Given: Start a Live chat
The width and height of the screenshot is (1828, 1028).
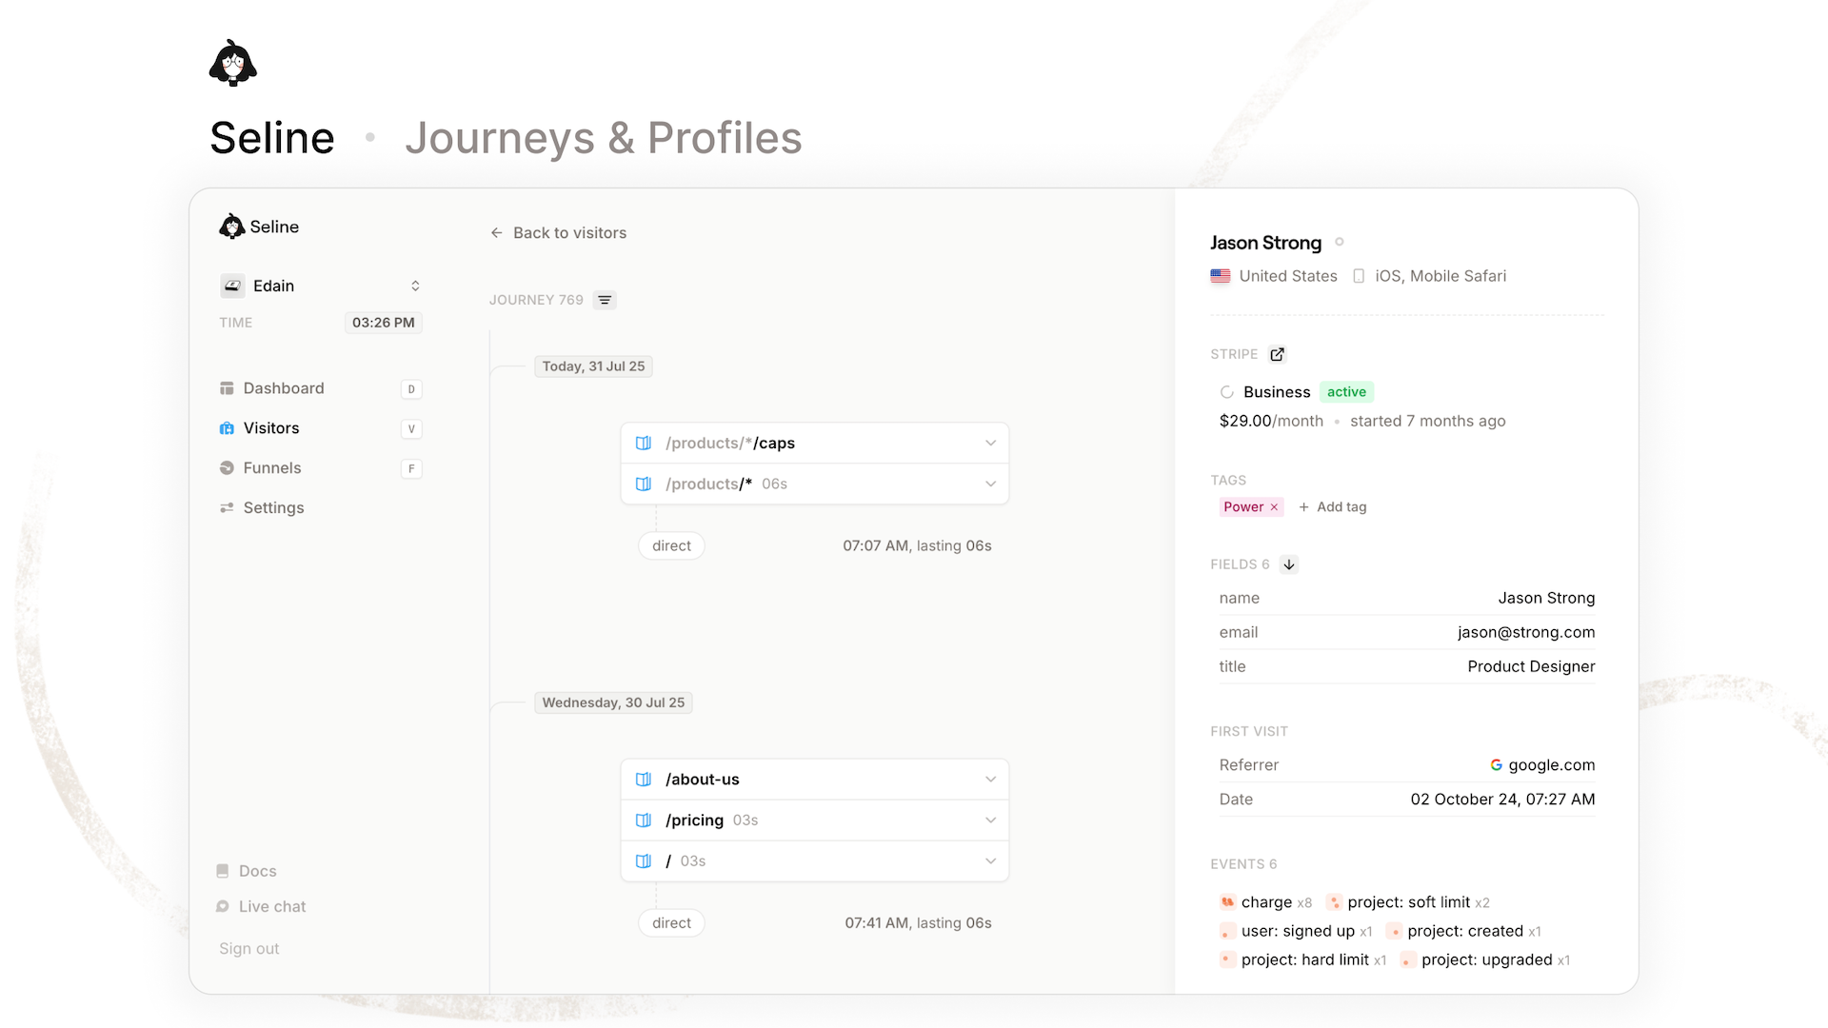Looking at the screenshot, I should click(261, 907).
